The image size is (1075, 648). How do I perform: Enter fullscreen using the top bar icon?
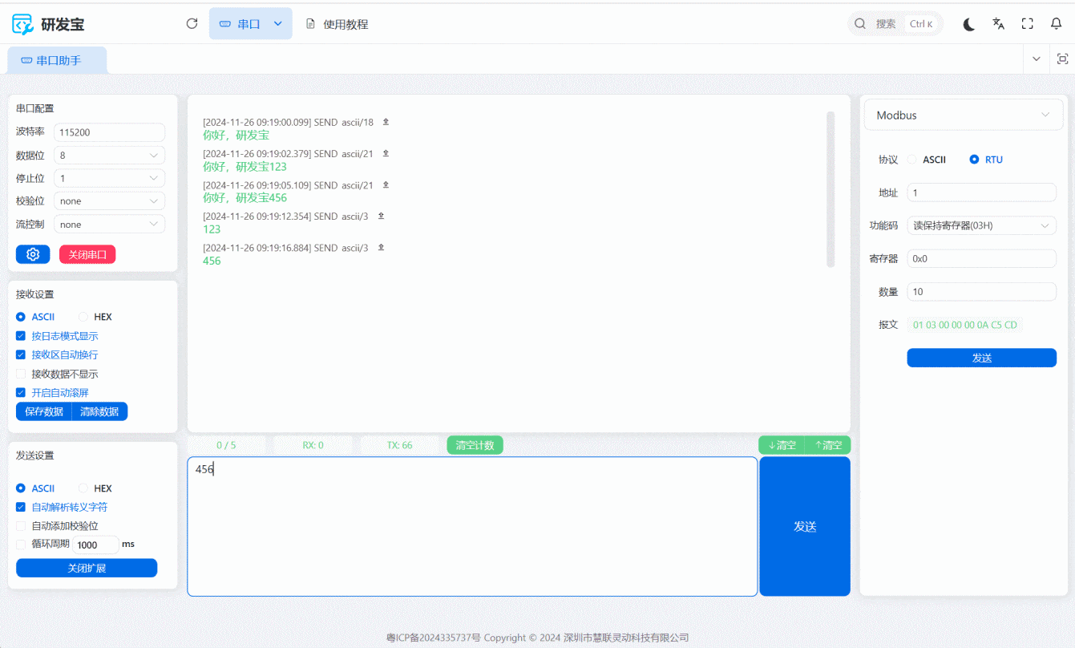1027,24
